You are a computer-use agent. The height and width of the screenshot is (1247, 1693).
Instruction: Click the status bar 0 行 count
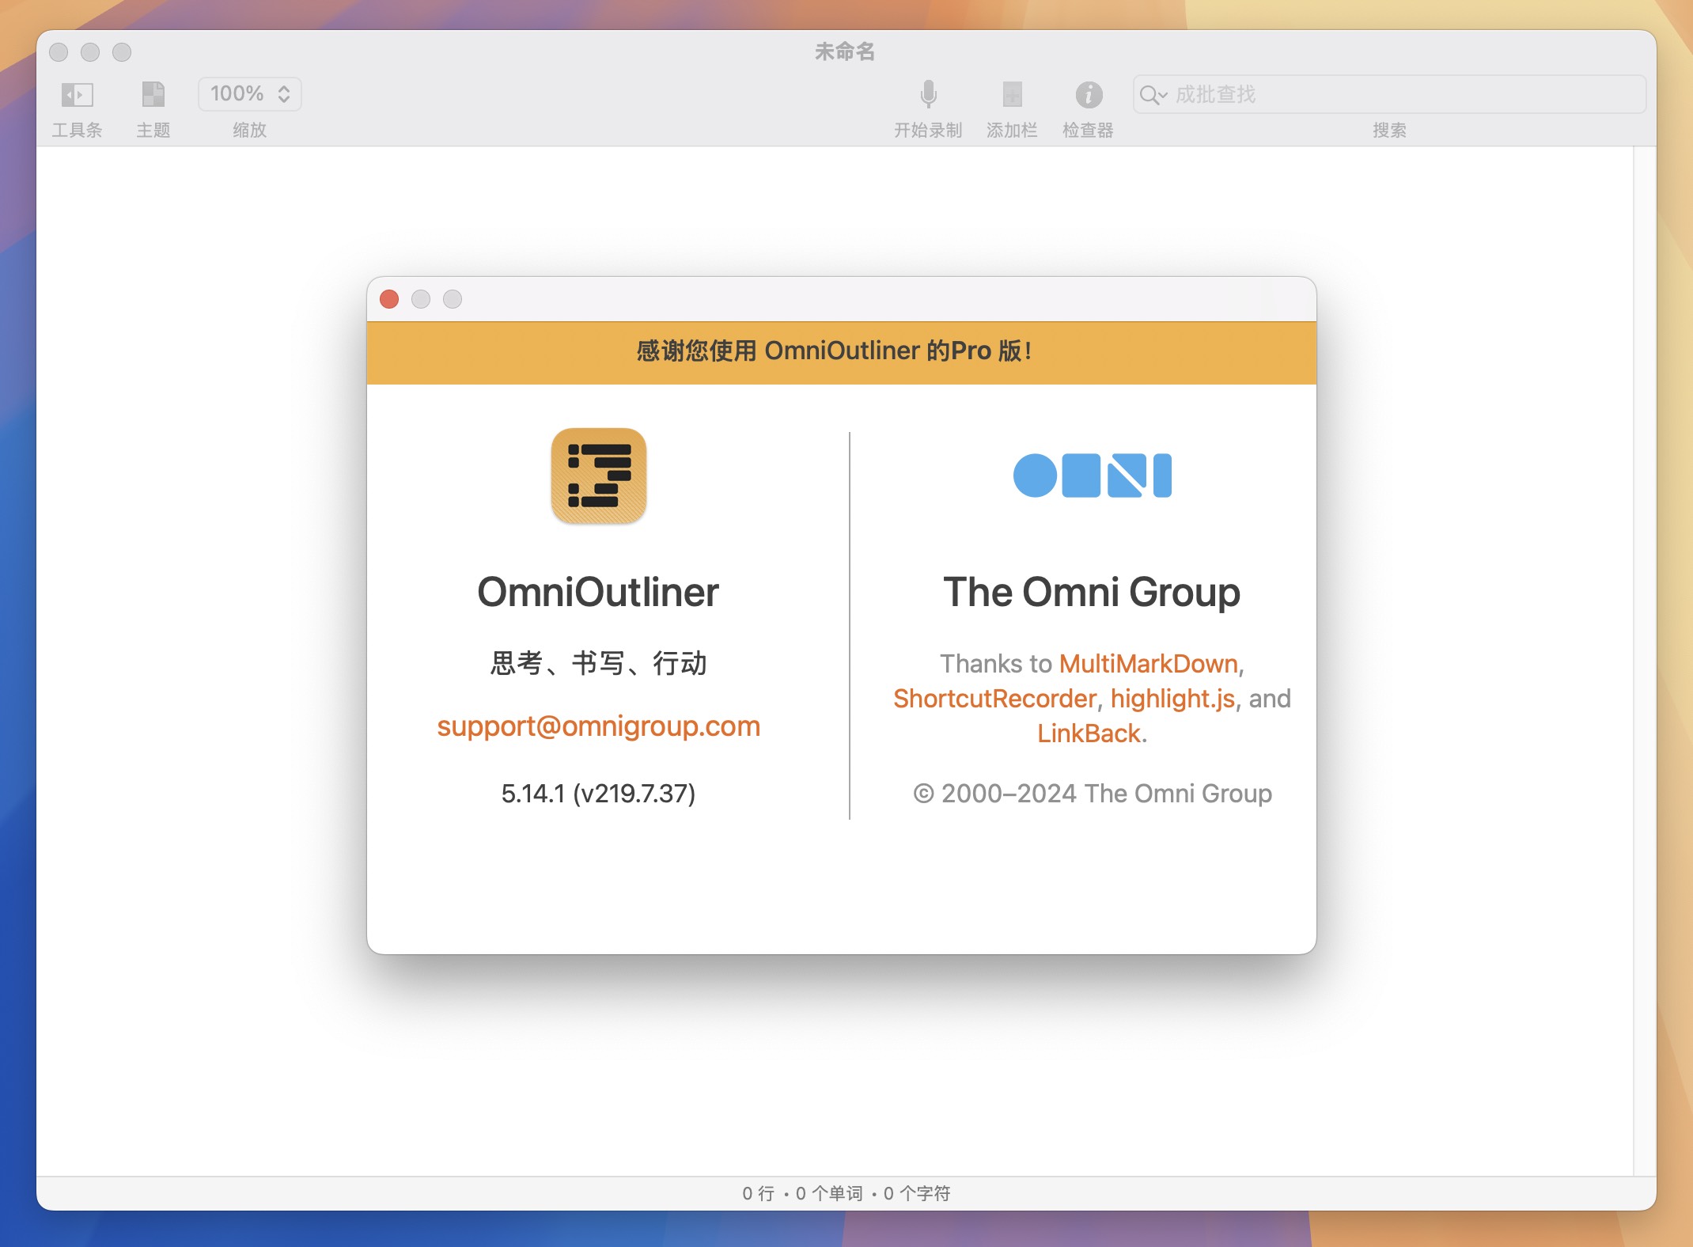tap(758, 1193)
